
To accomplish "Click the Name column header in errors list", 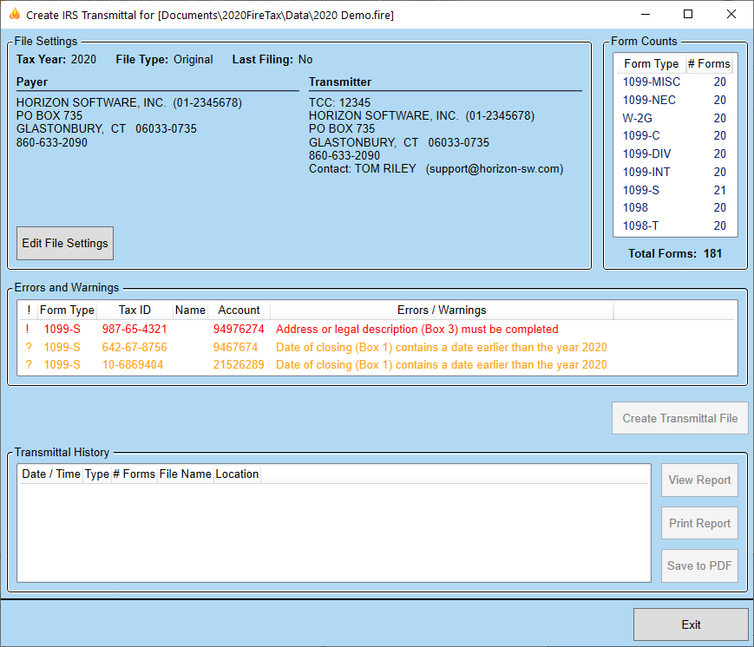I will [190, 310].
